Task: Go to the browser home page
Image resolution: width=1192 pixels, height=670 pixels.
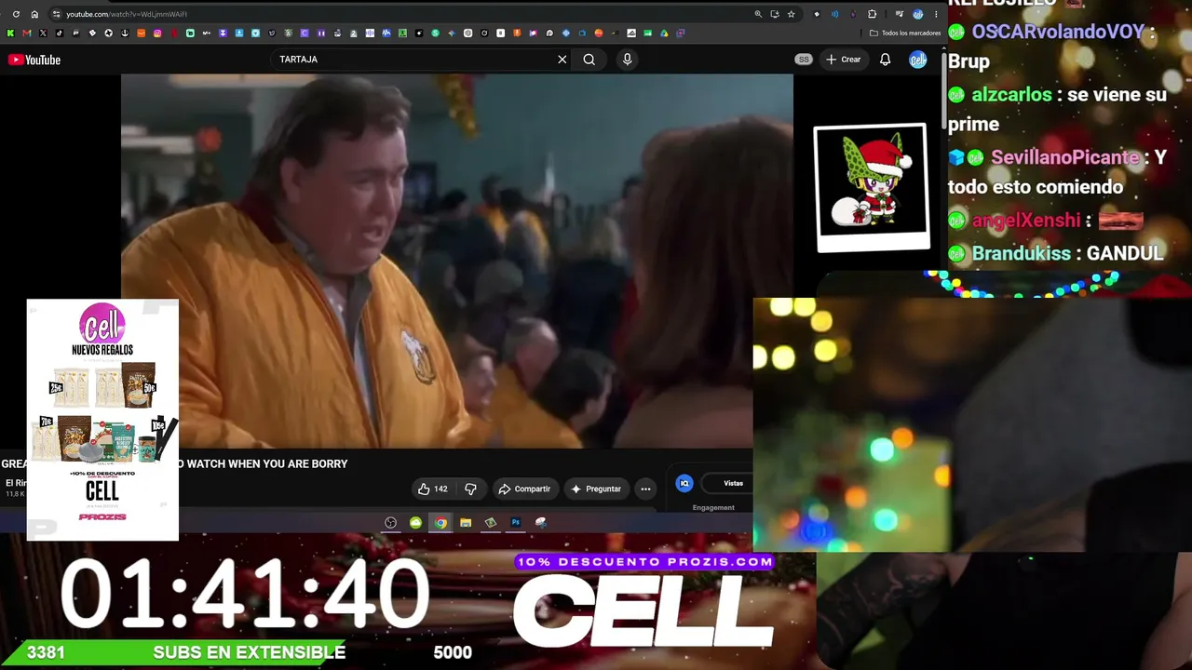Action: point(34,14)
